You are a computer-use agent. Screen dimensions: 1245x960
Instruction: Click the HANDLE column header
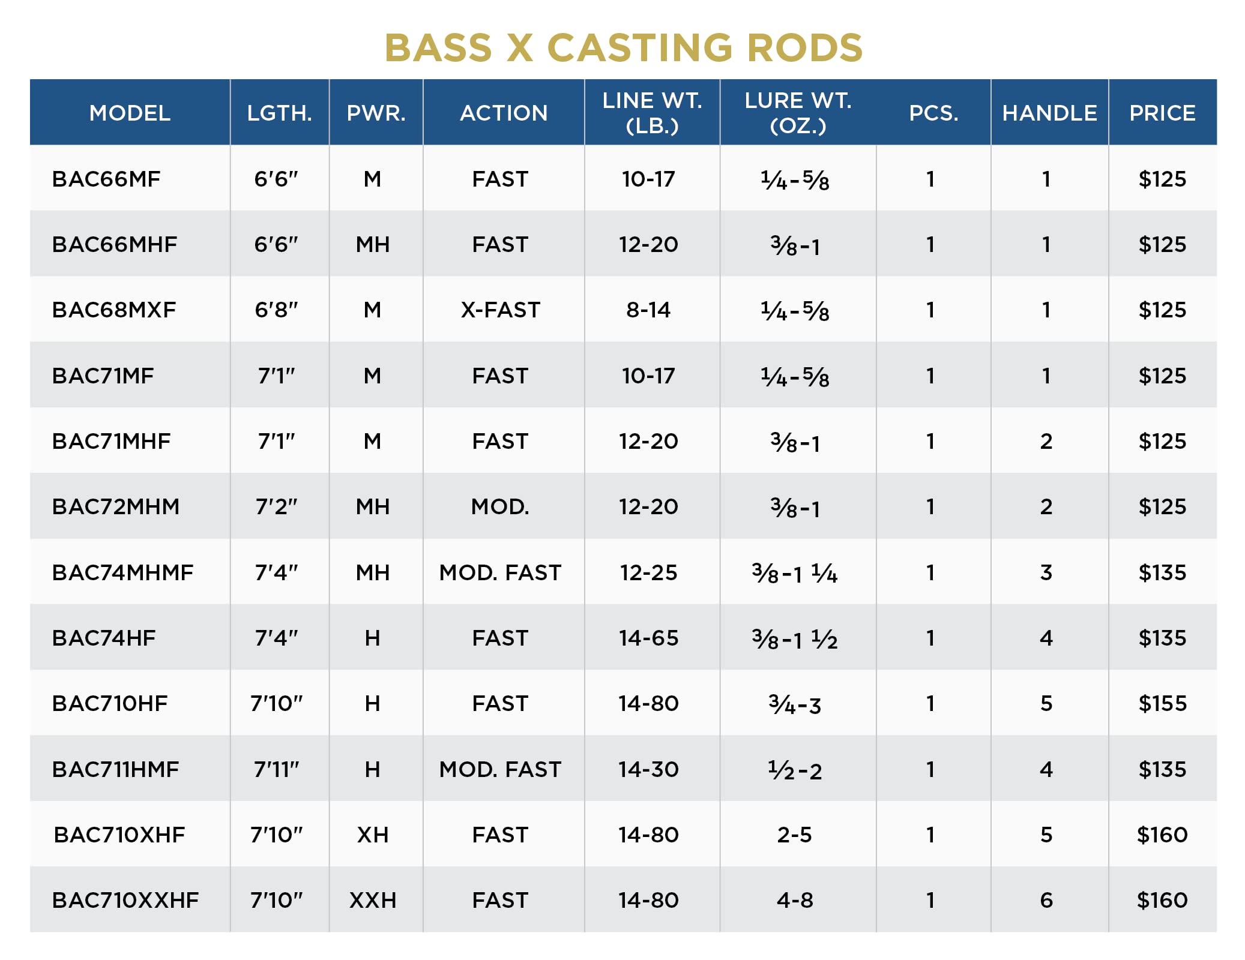pos(1049,113)
